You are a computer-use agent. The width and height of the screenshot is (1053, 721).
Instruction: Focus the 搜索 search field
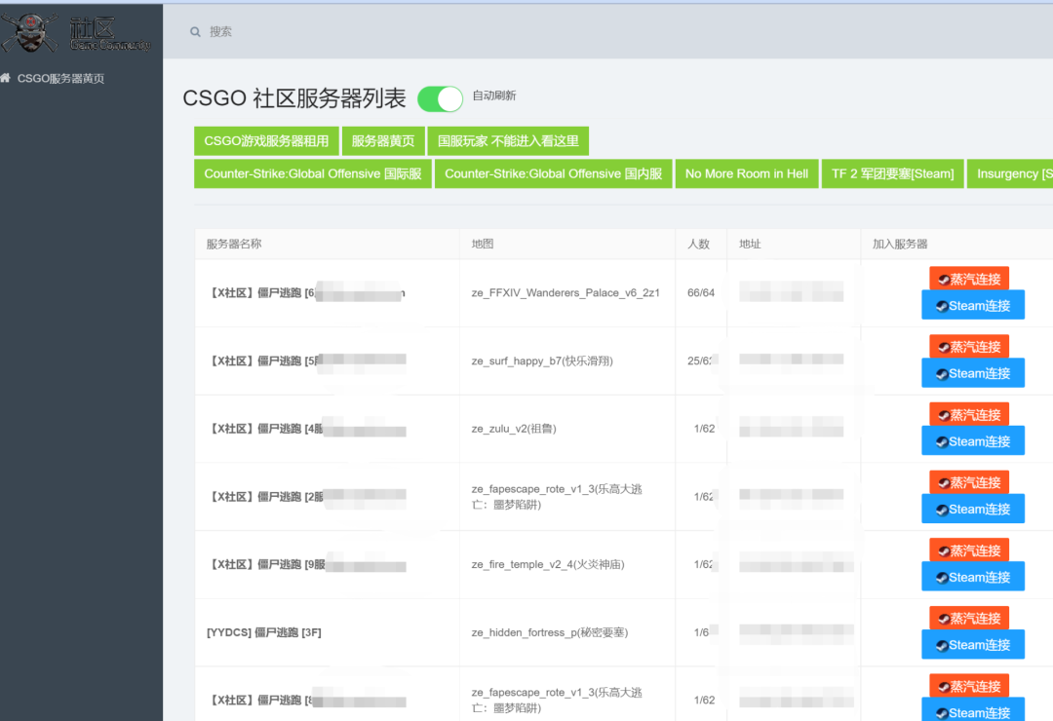(x=220, y=31)
